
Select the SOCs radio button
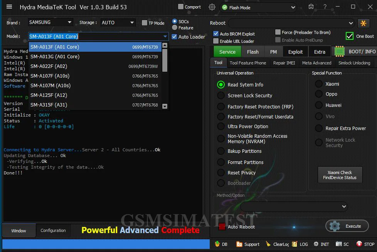click(x=175, y=22)
